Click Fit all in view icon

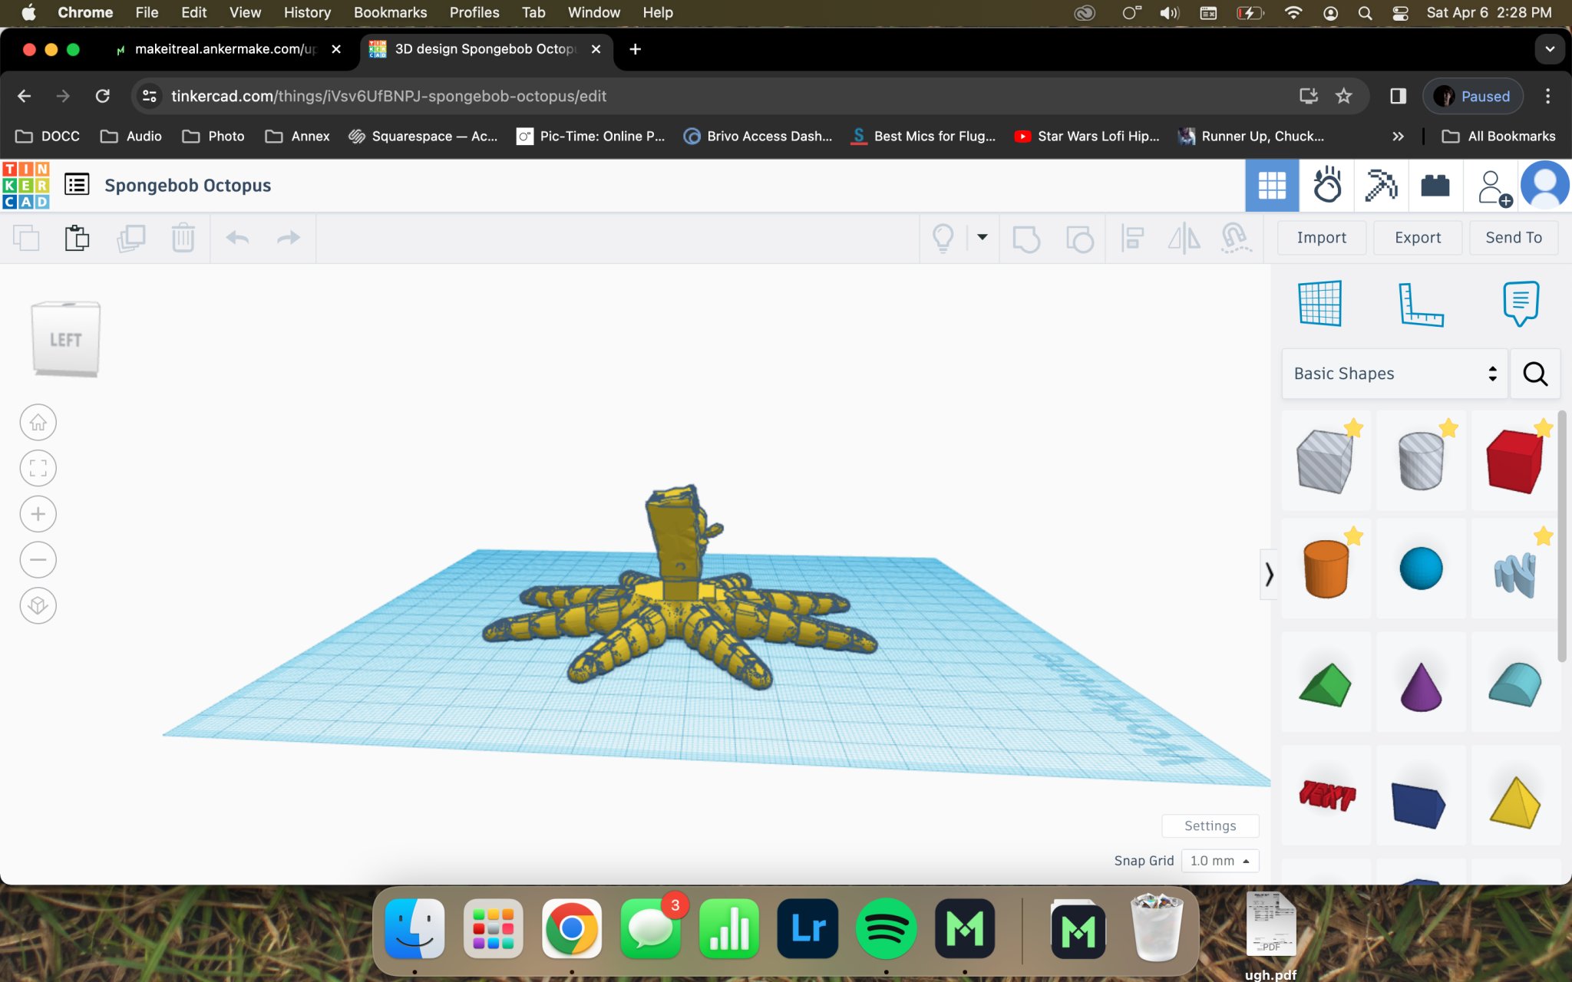pyautogui.click(x=38, y=468)
